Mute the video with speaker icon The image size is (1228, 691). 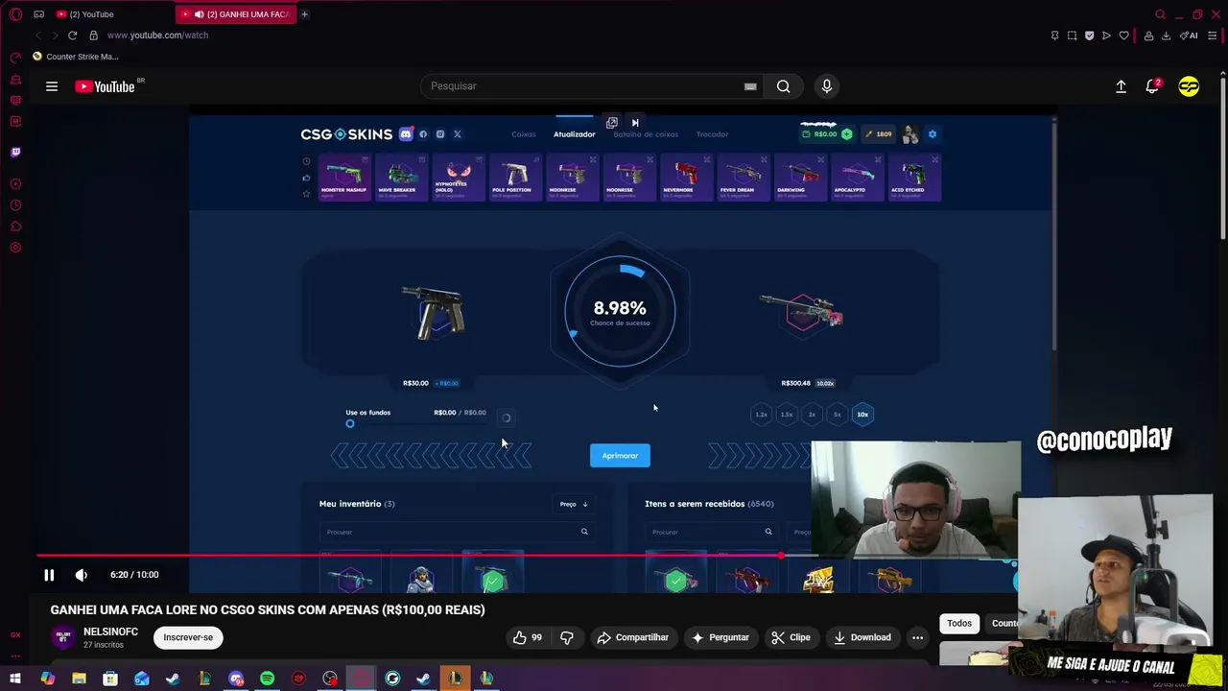click(x=82, y=575)
